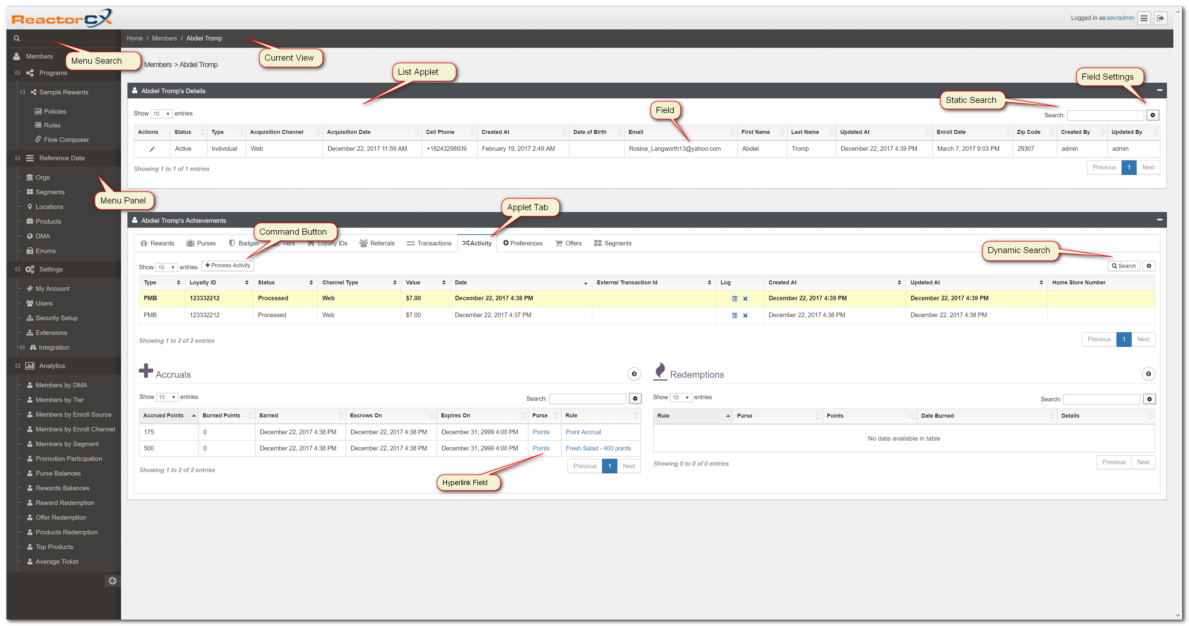This screenshot has width=1189, height=626.
Task: Click the menu search magnifier icon
Action: [x=17, y=38]
